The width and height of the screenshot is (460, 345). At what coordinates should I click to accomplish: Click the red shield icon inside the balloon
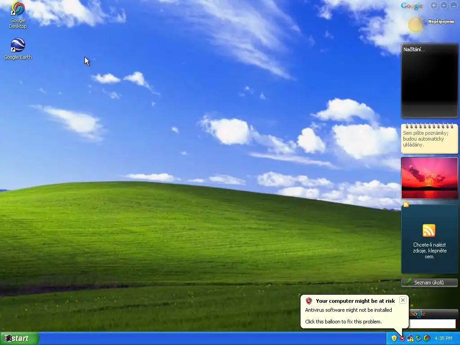click(309, 301)
